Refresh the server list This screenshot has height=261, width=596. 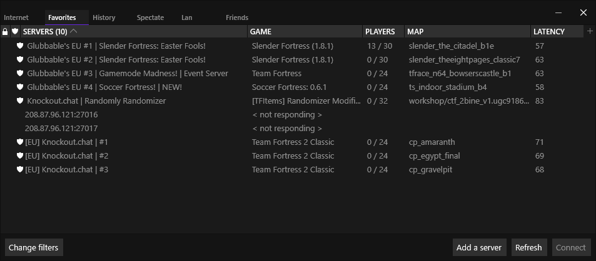coord(528,247)
